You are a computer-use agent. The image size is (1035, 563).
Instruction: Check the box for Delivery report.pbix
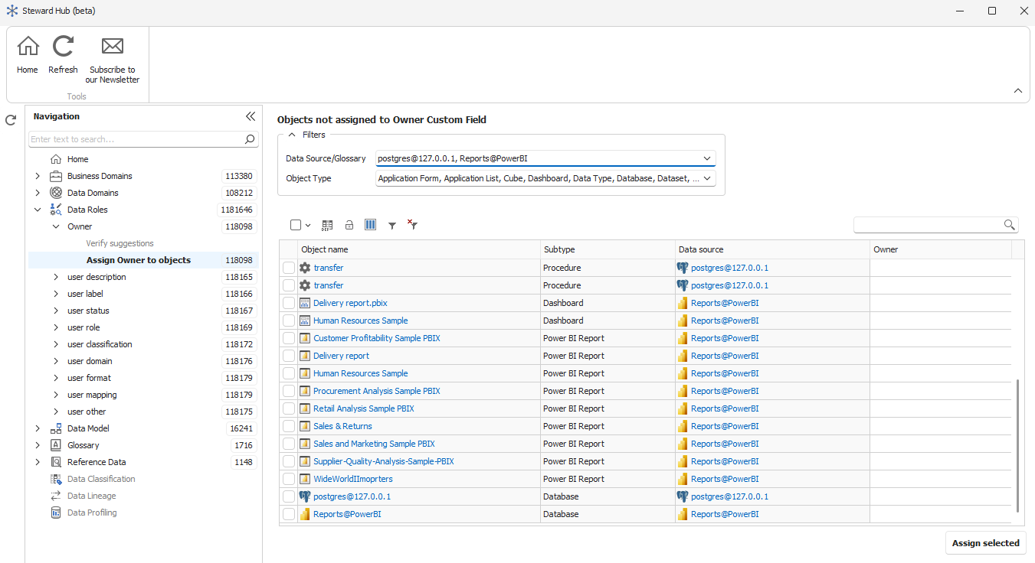[x=289, y=303]
